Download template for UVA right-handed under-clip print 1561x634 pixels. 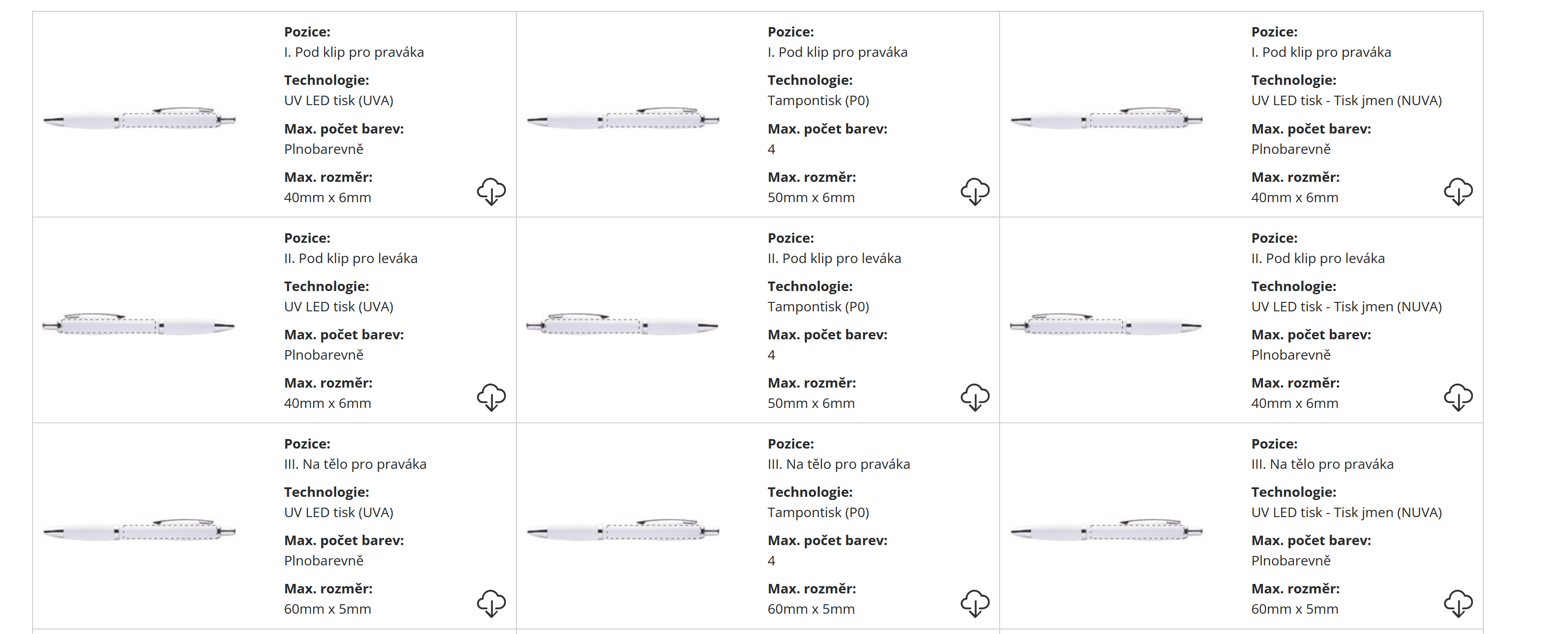(x=491, y=191)
